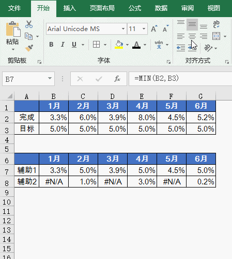This screenshot has width=232, height=259.
Task: Cancel formula entry with X
Action: tap(80, 79)
